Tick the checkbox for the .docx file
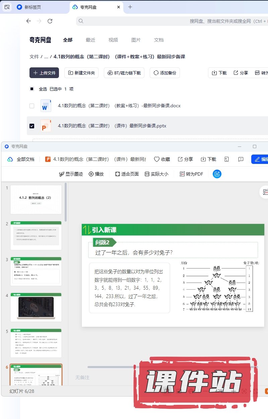 click(x=32, y=106)
